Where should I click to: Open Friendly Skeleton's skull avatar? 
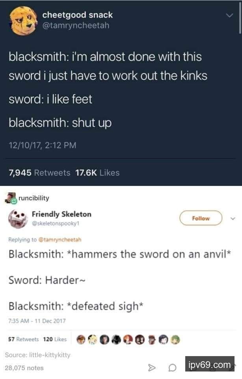pos(18,219)
